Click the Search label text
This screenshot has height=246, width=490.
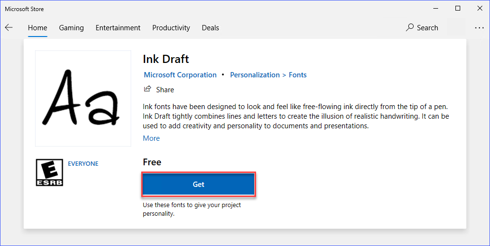[x=427, y=28]
